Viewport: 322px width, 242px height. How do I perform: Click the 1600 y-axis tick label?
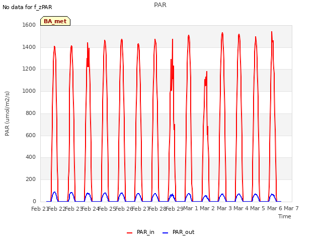[29, 25]
